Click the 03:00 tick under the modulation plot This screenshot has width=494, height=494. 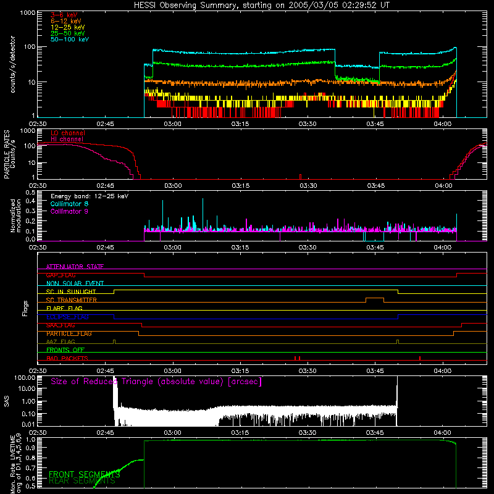[x=173, y=248]
